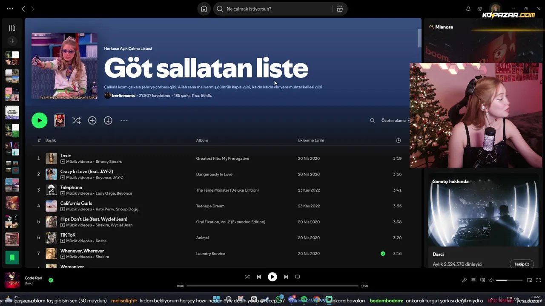Open Britney Spears artist link
The width and height of the screenshot is (545, 306).
coord(109,161)
